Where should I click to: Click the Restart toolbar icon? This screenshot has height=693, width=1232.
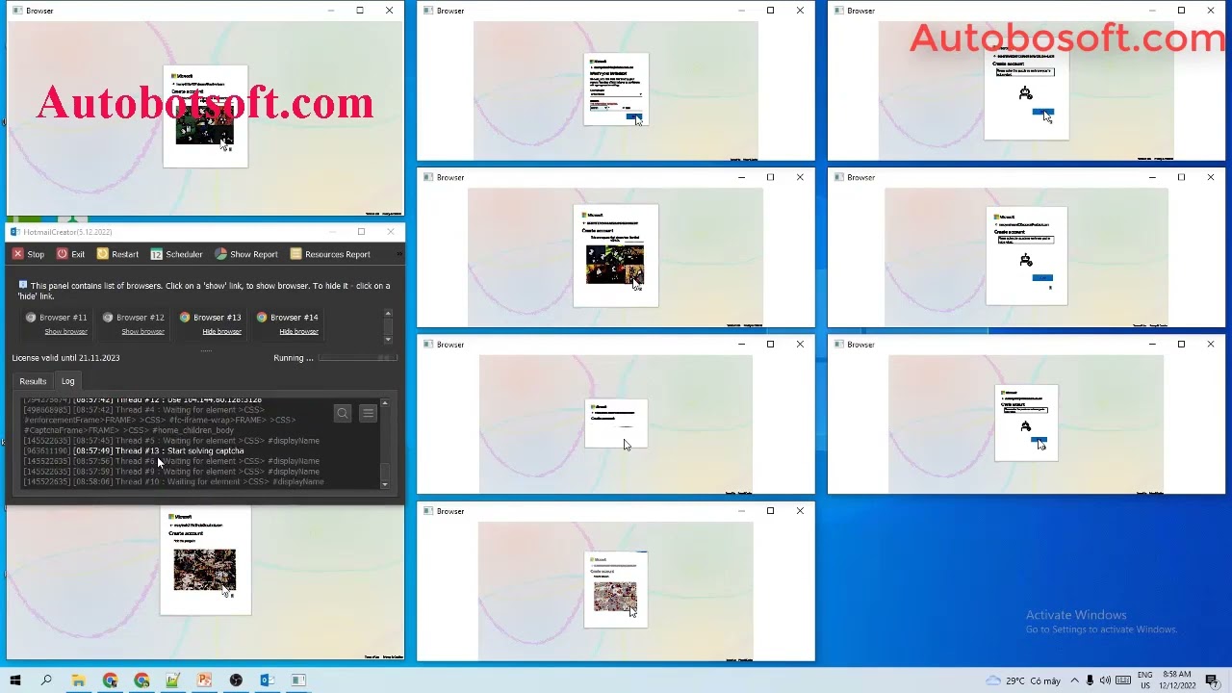103,254
